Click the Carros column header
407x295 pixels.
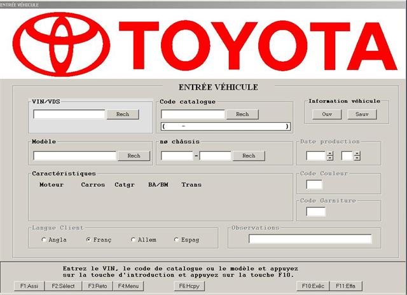pos(93,185)
